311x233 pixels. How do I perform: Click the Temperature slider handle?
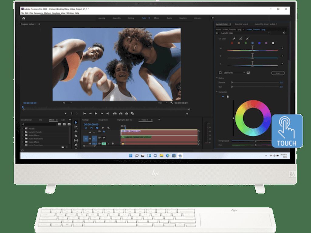click(x=256, y=141)
